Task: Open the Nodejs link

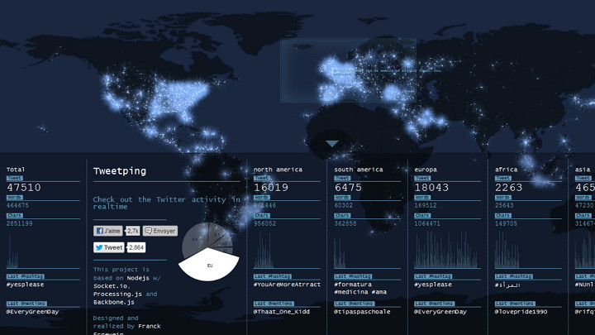Action: click(x=138, y=278)
